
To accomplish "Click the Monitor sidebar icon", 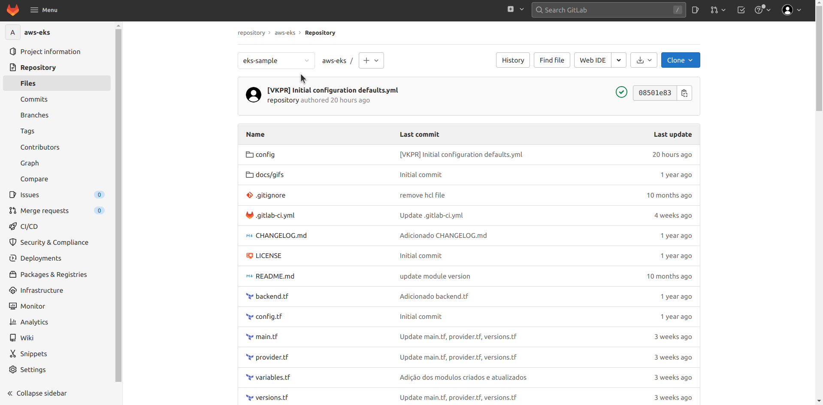I will (x=13, y=306).
